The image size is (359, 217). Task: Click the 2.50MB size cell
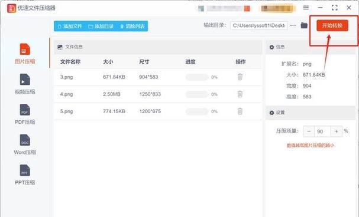click(x=112, y=94)
